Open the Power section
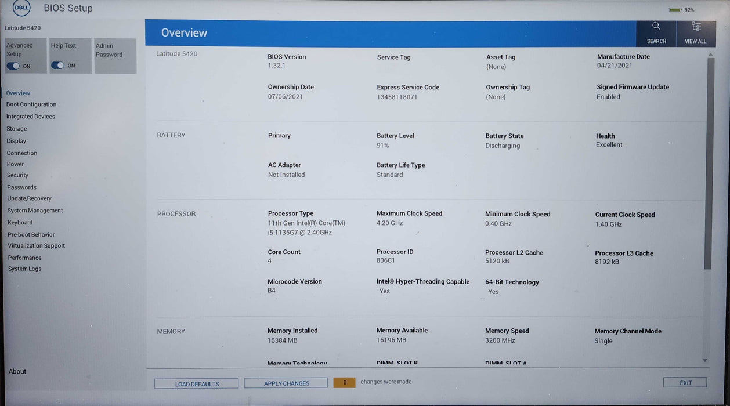730x406 pixels. pos(16,164)
